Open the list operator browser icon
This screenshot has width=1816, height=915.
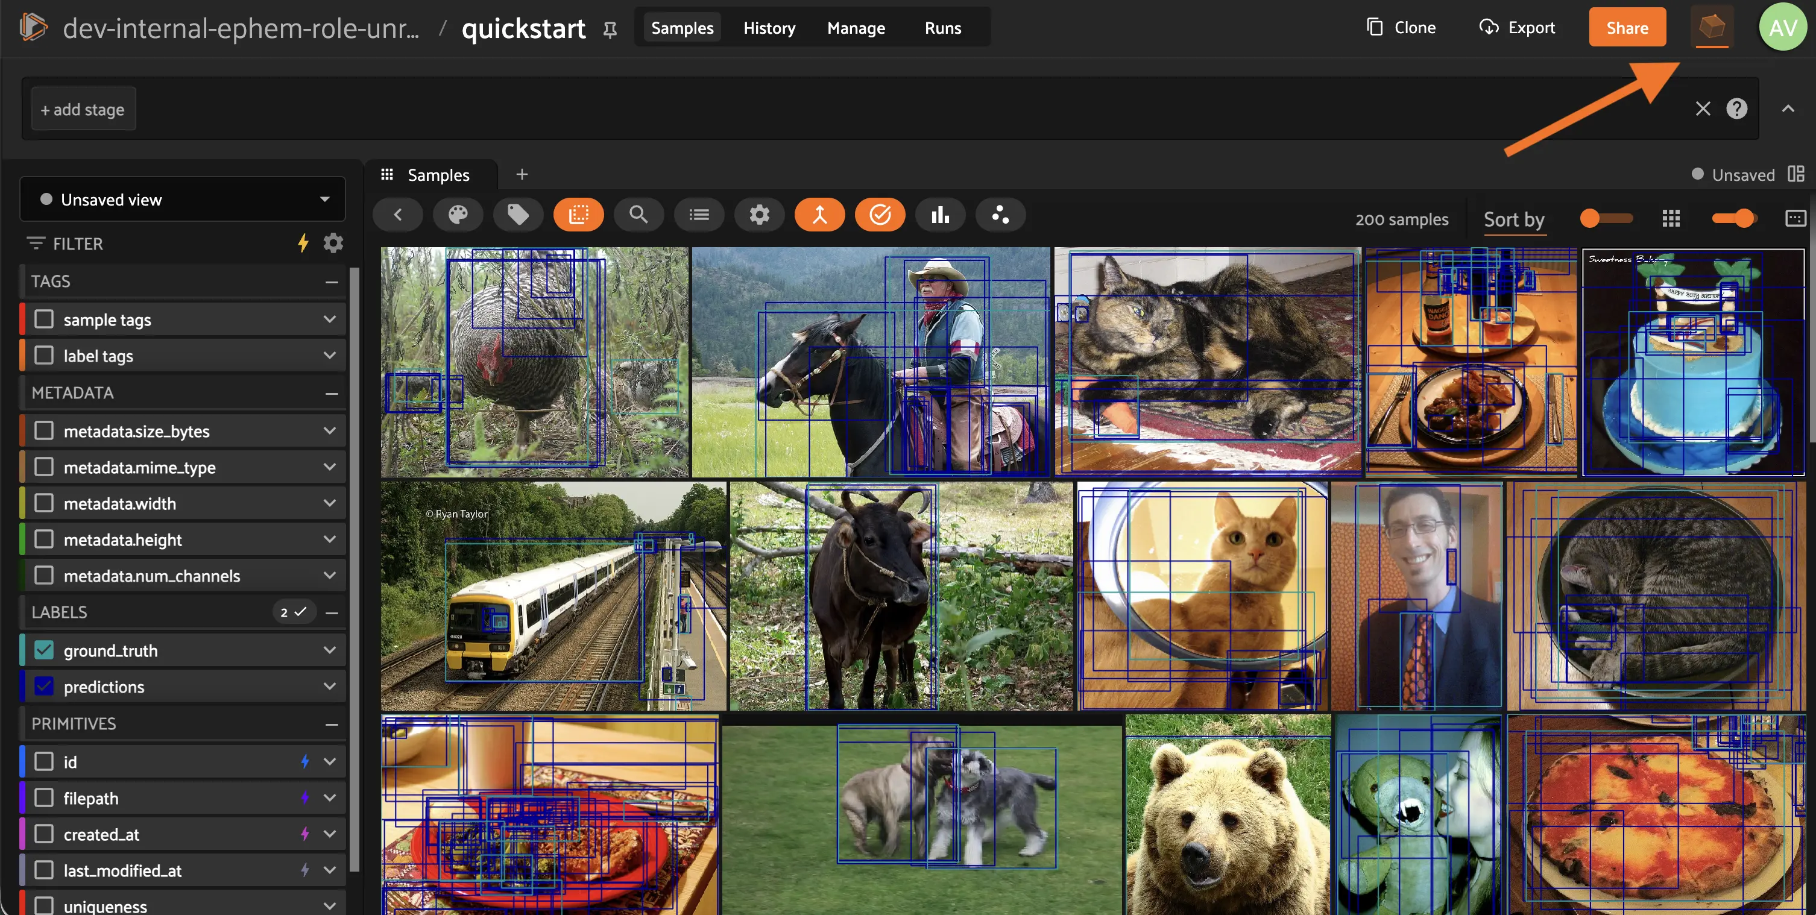tap(699, 215)
